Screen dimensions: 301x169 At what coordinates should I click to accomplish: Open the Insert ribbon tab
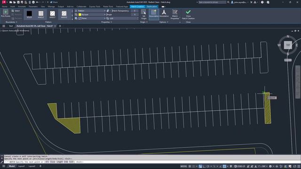(13, 7)
